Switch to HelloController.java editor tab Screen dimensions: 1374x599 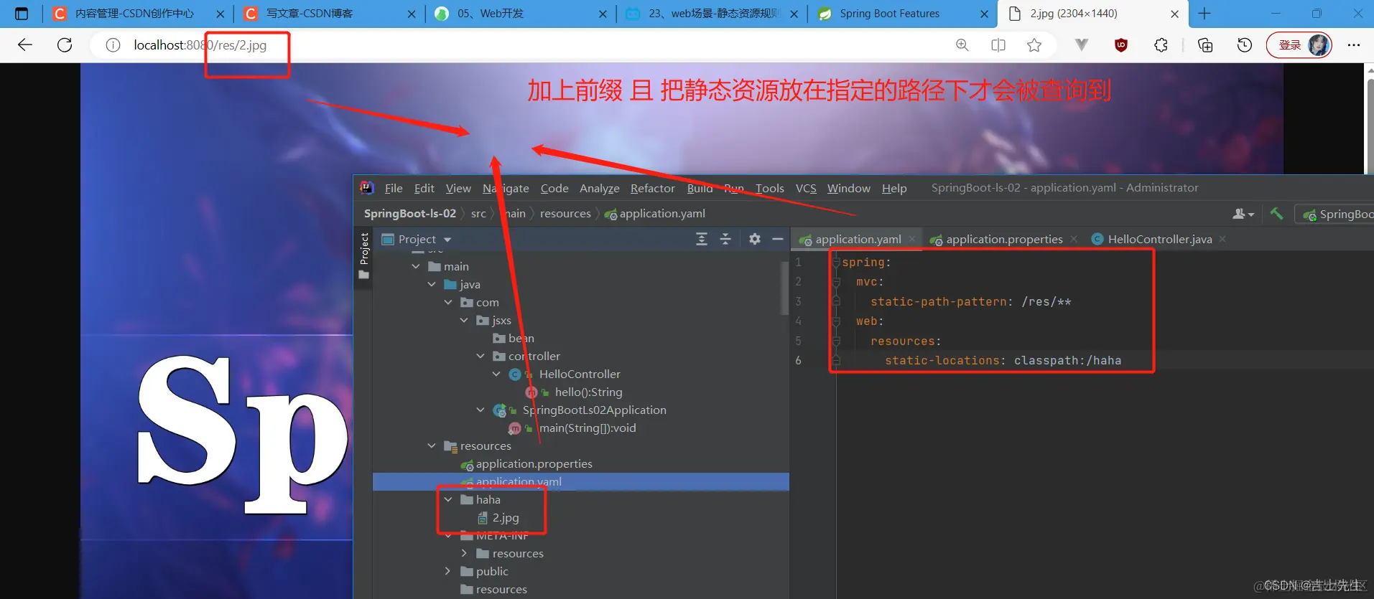[x=1159, y=239]
